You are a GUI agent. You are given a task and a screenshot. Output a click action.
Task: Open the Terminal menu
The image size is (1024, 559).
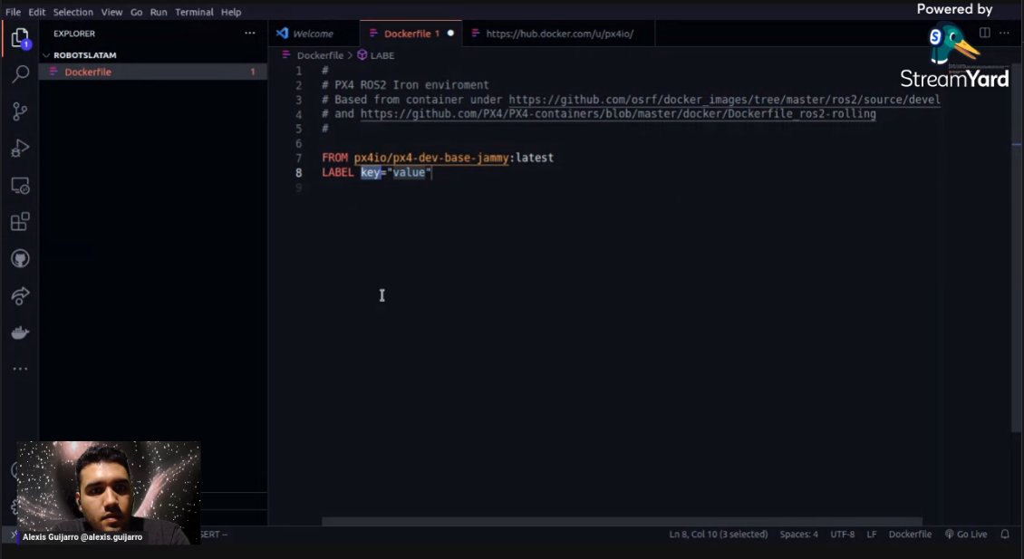[x=195, y=12]
